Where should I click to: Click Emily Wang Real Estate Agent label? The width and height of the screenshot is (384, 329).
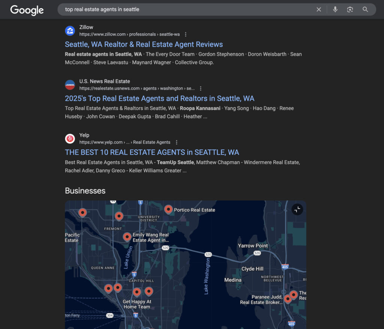(x=151, y=237)
